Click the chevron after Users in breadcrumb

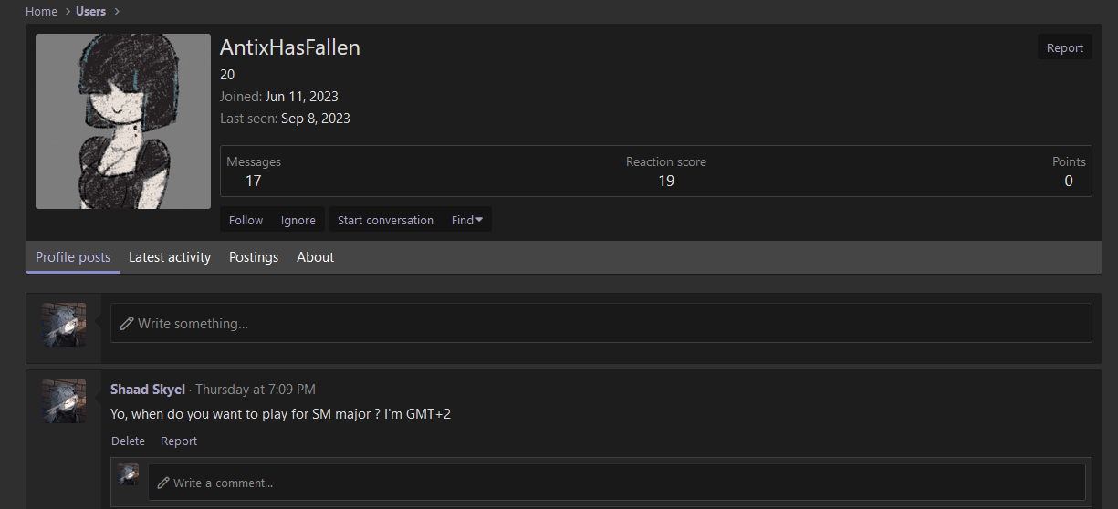click(x=117, y=12)
